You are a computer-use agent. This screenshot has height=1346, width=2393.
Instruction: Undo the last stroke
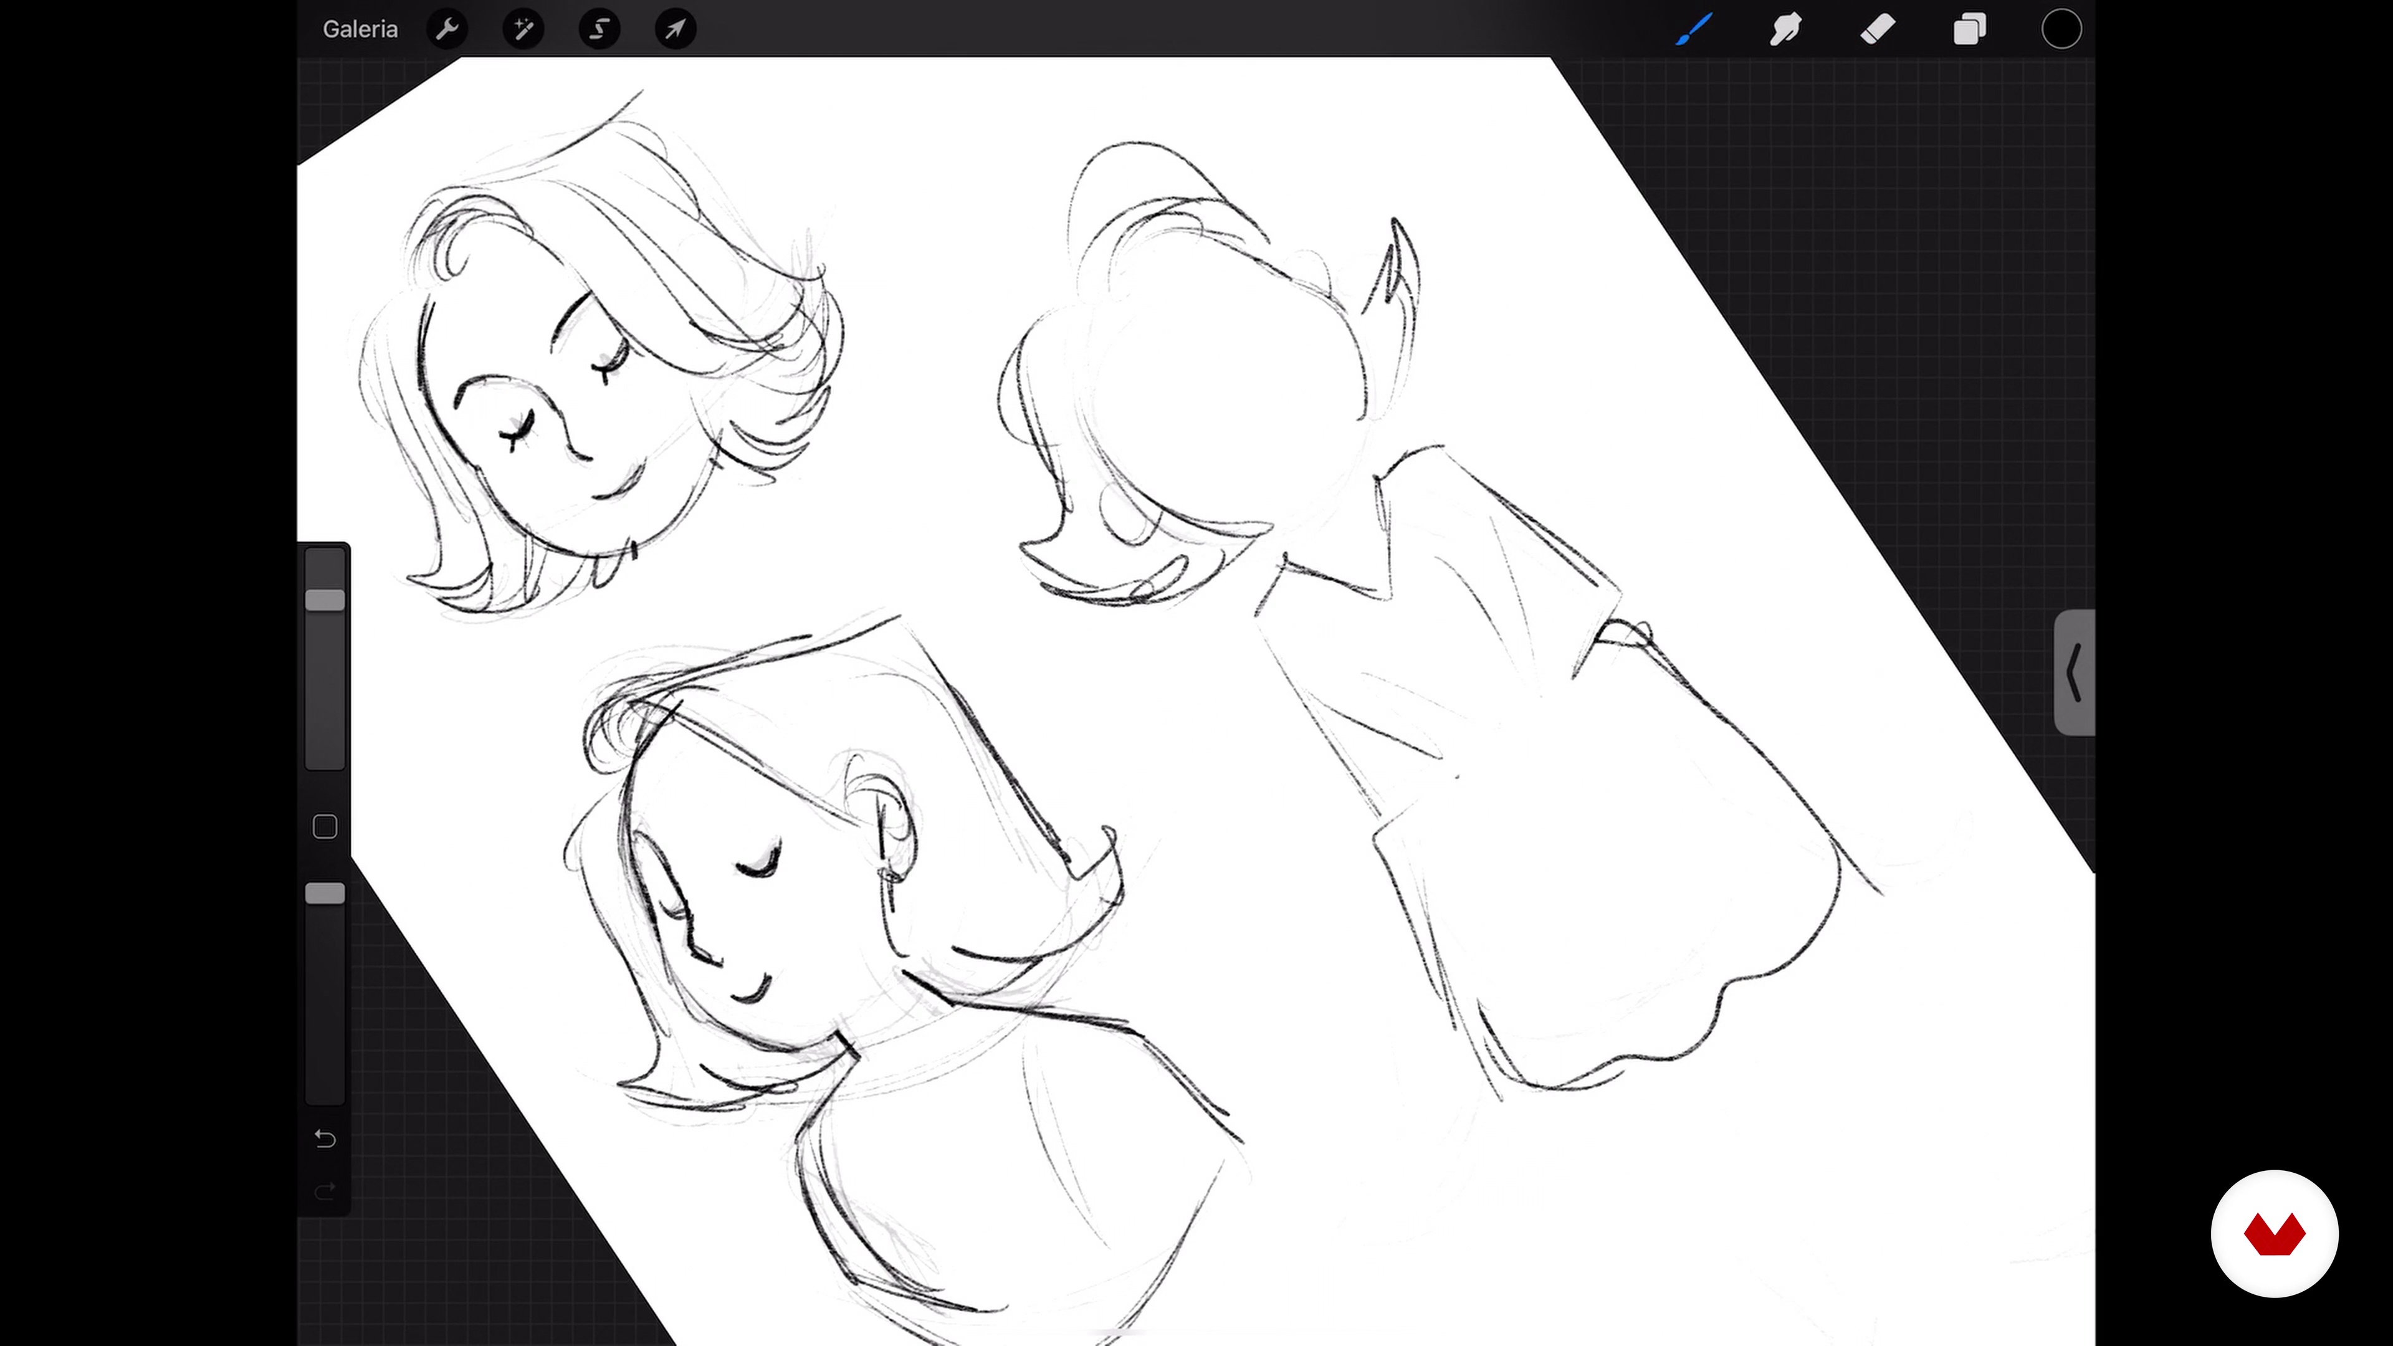(x=324, y=1138)
